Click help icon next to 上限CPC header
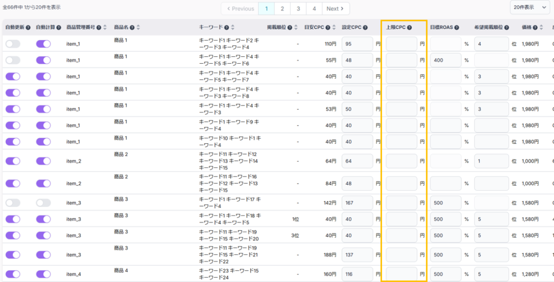The height and width of the screenshot is (282, 554). (410, 28)
